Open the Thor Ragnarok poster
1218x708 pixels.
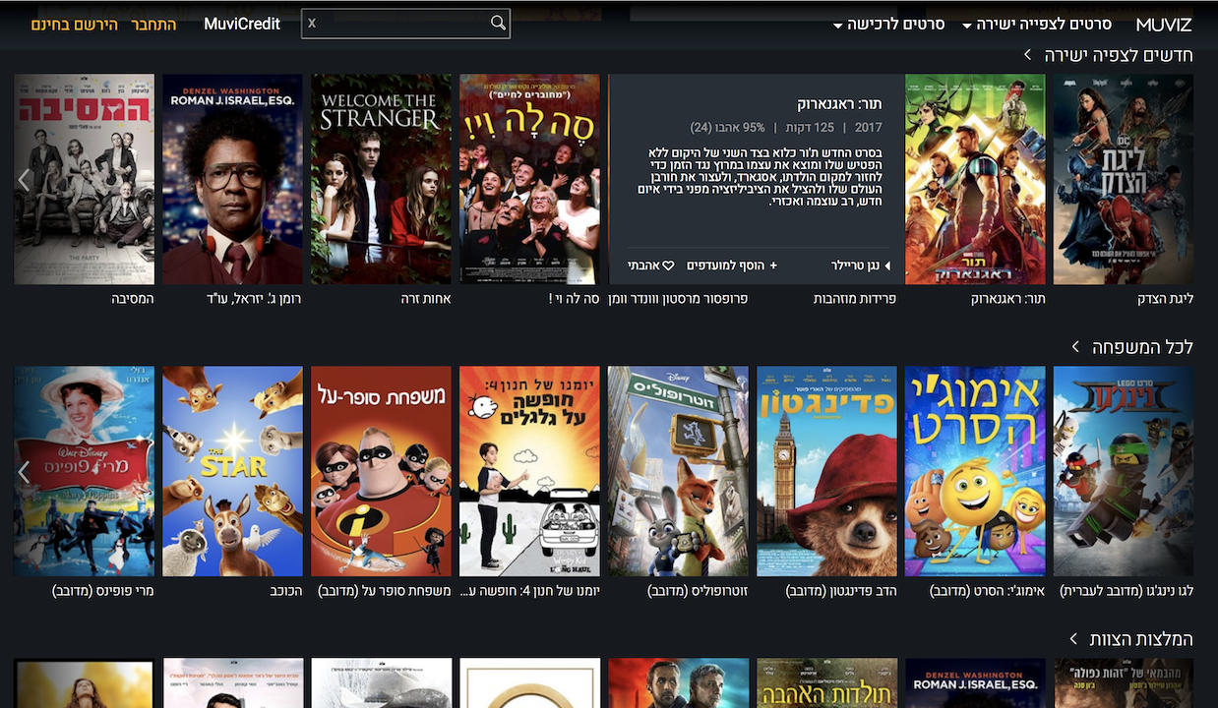[x=975, y=179]
